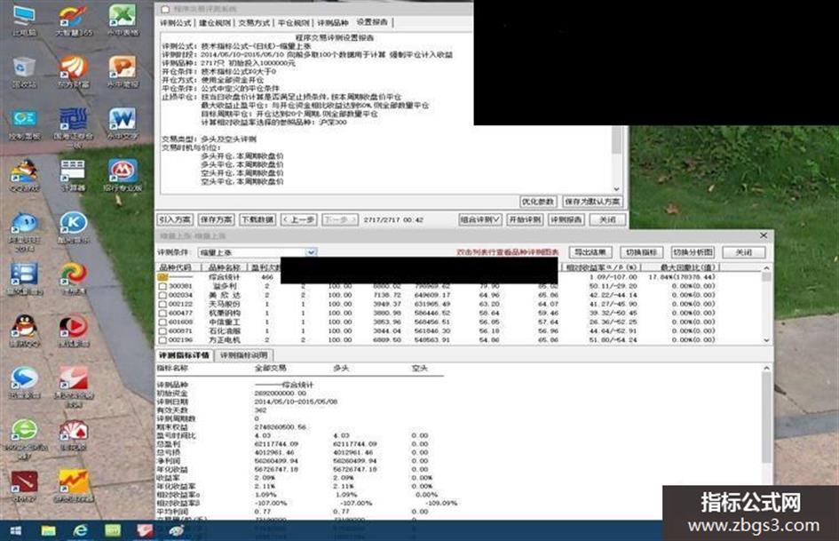Open the calculator desktop shortcut
Image resolution: width=839 pixels, height=541 pixels.
pyautogui.click(x=73, y=176)
